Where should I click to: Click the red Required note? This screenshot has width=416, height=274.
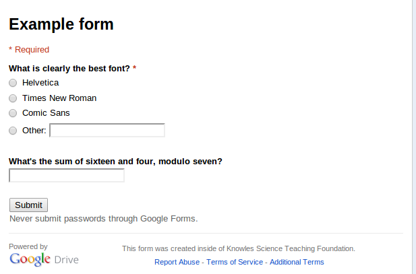(x=29, y=49)
